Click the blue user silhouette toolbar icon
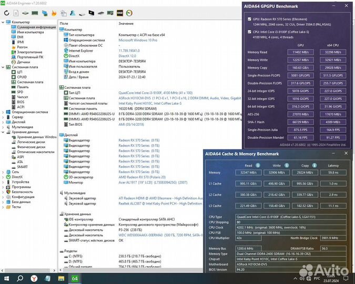This screenshot has width=355, height=284. 73,13
